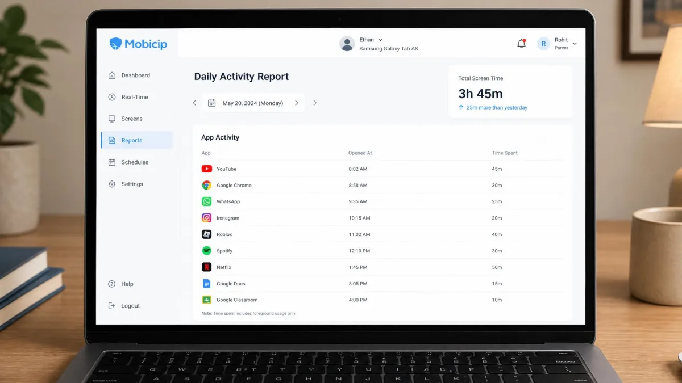Click the App Activity section title
This screenshot has width=682, height=383.
coord(221,138)
